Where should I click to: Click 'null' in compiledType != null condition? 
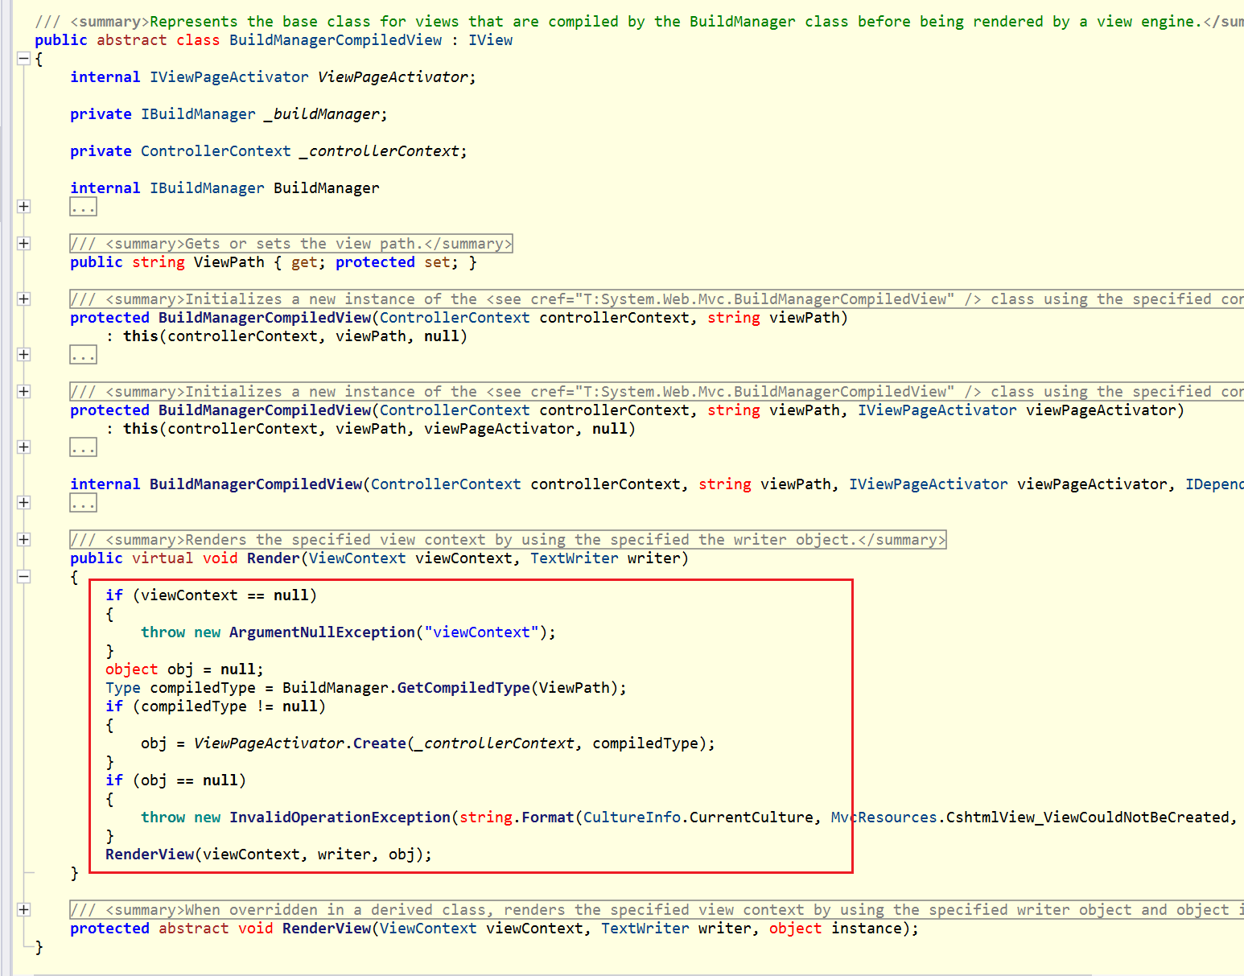[300, 706]
